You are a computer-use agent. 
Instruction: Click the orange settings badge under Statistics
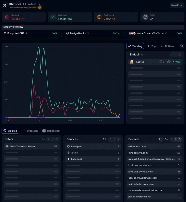(40, 7)
